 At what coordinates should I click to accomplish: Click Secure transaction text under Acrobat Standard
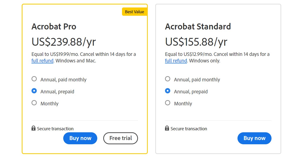pyautogui.click(x=188, y=129)
